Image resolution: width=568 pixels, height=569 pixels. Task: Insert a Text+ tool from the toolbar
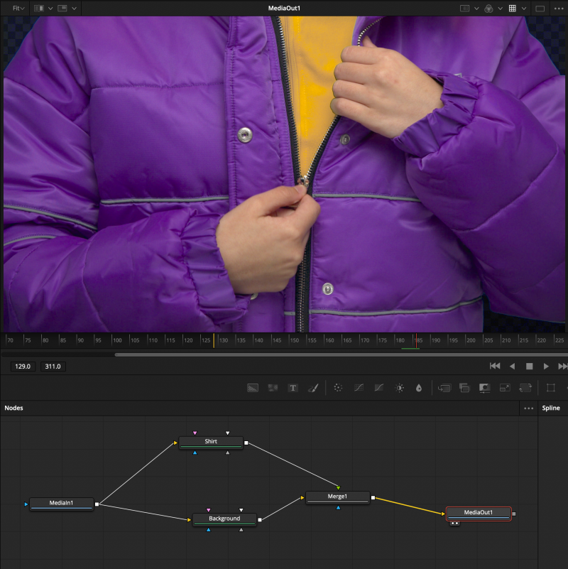coord(293,388)
